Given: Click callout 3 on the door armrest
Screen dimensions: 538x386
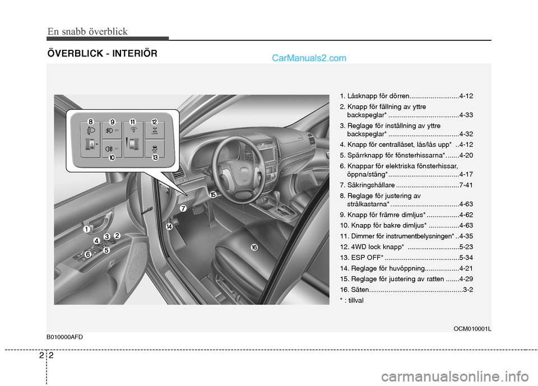Looking at the screenshot, I should coord(107,237).
